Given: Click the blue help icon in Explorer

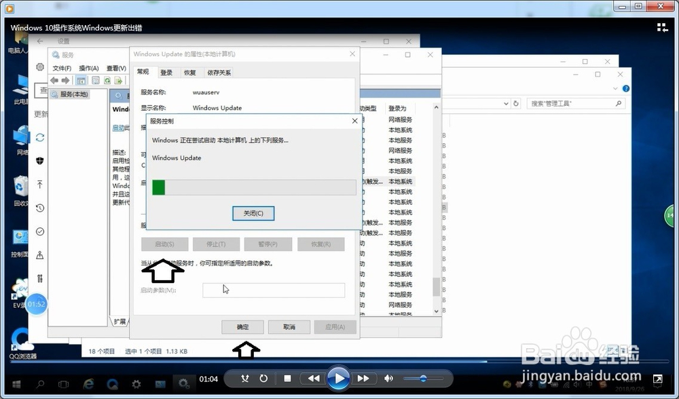Looking at the screenshot, I should (x=626, y=89).
